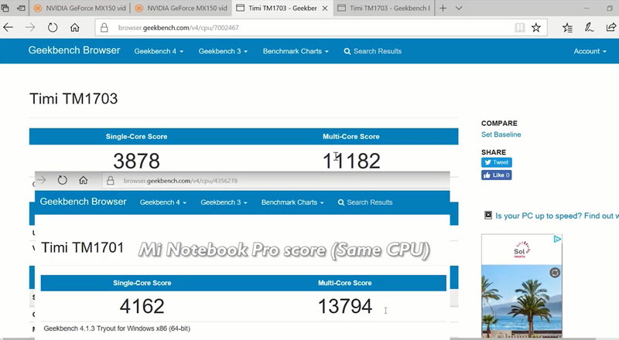Viewport: 619px width, 340px height.
Task: Open the web notes pen icon
Action: pyautogui.click(x=589, y=28)
